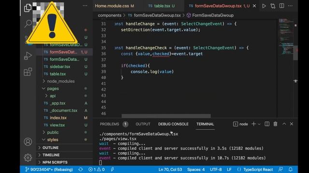Open the Extensions view
Viewport: 309px width, 173px height.
[x=28, y=72]
